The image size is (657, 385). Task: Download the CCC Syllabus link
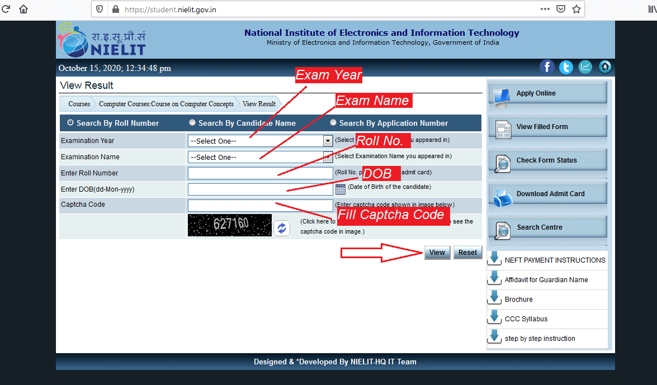(525, 319)
